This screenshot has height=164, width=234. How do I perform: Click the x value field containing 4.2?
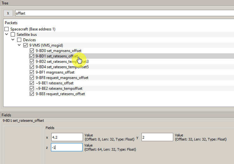point(66,137)
